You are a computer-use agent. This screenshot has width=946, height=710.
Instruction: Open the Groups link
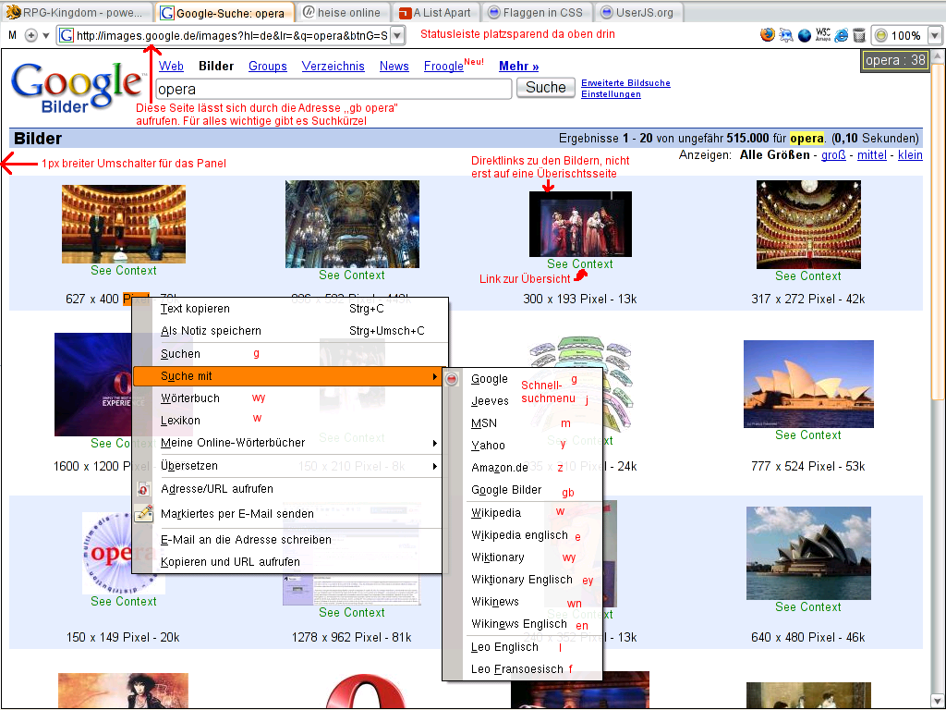tap(268, 67)
